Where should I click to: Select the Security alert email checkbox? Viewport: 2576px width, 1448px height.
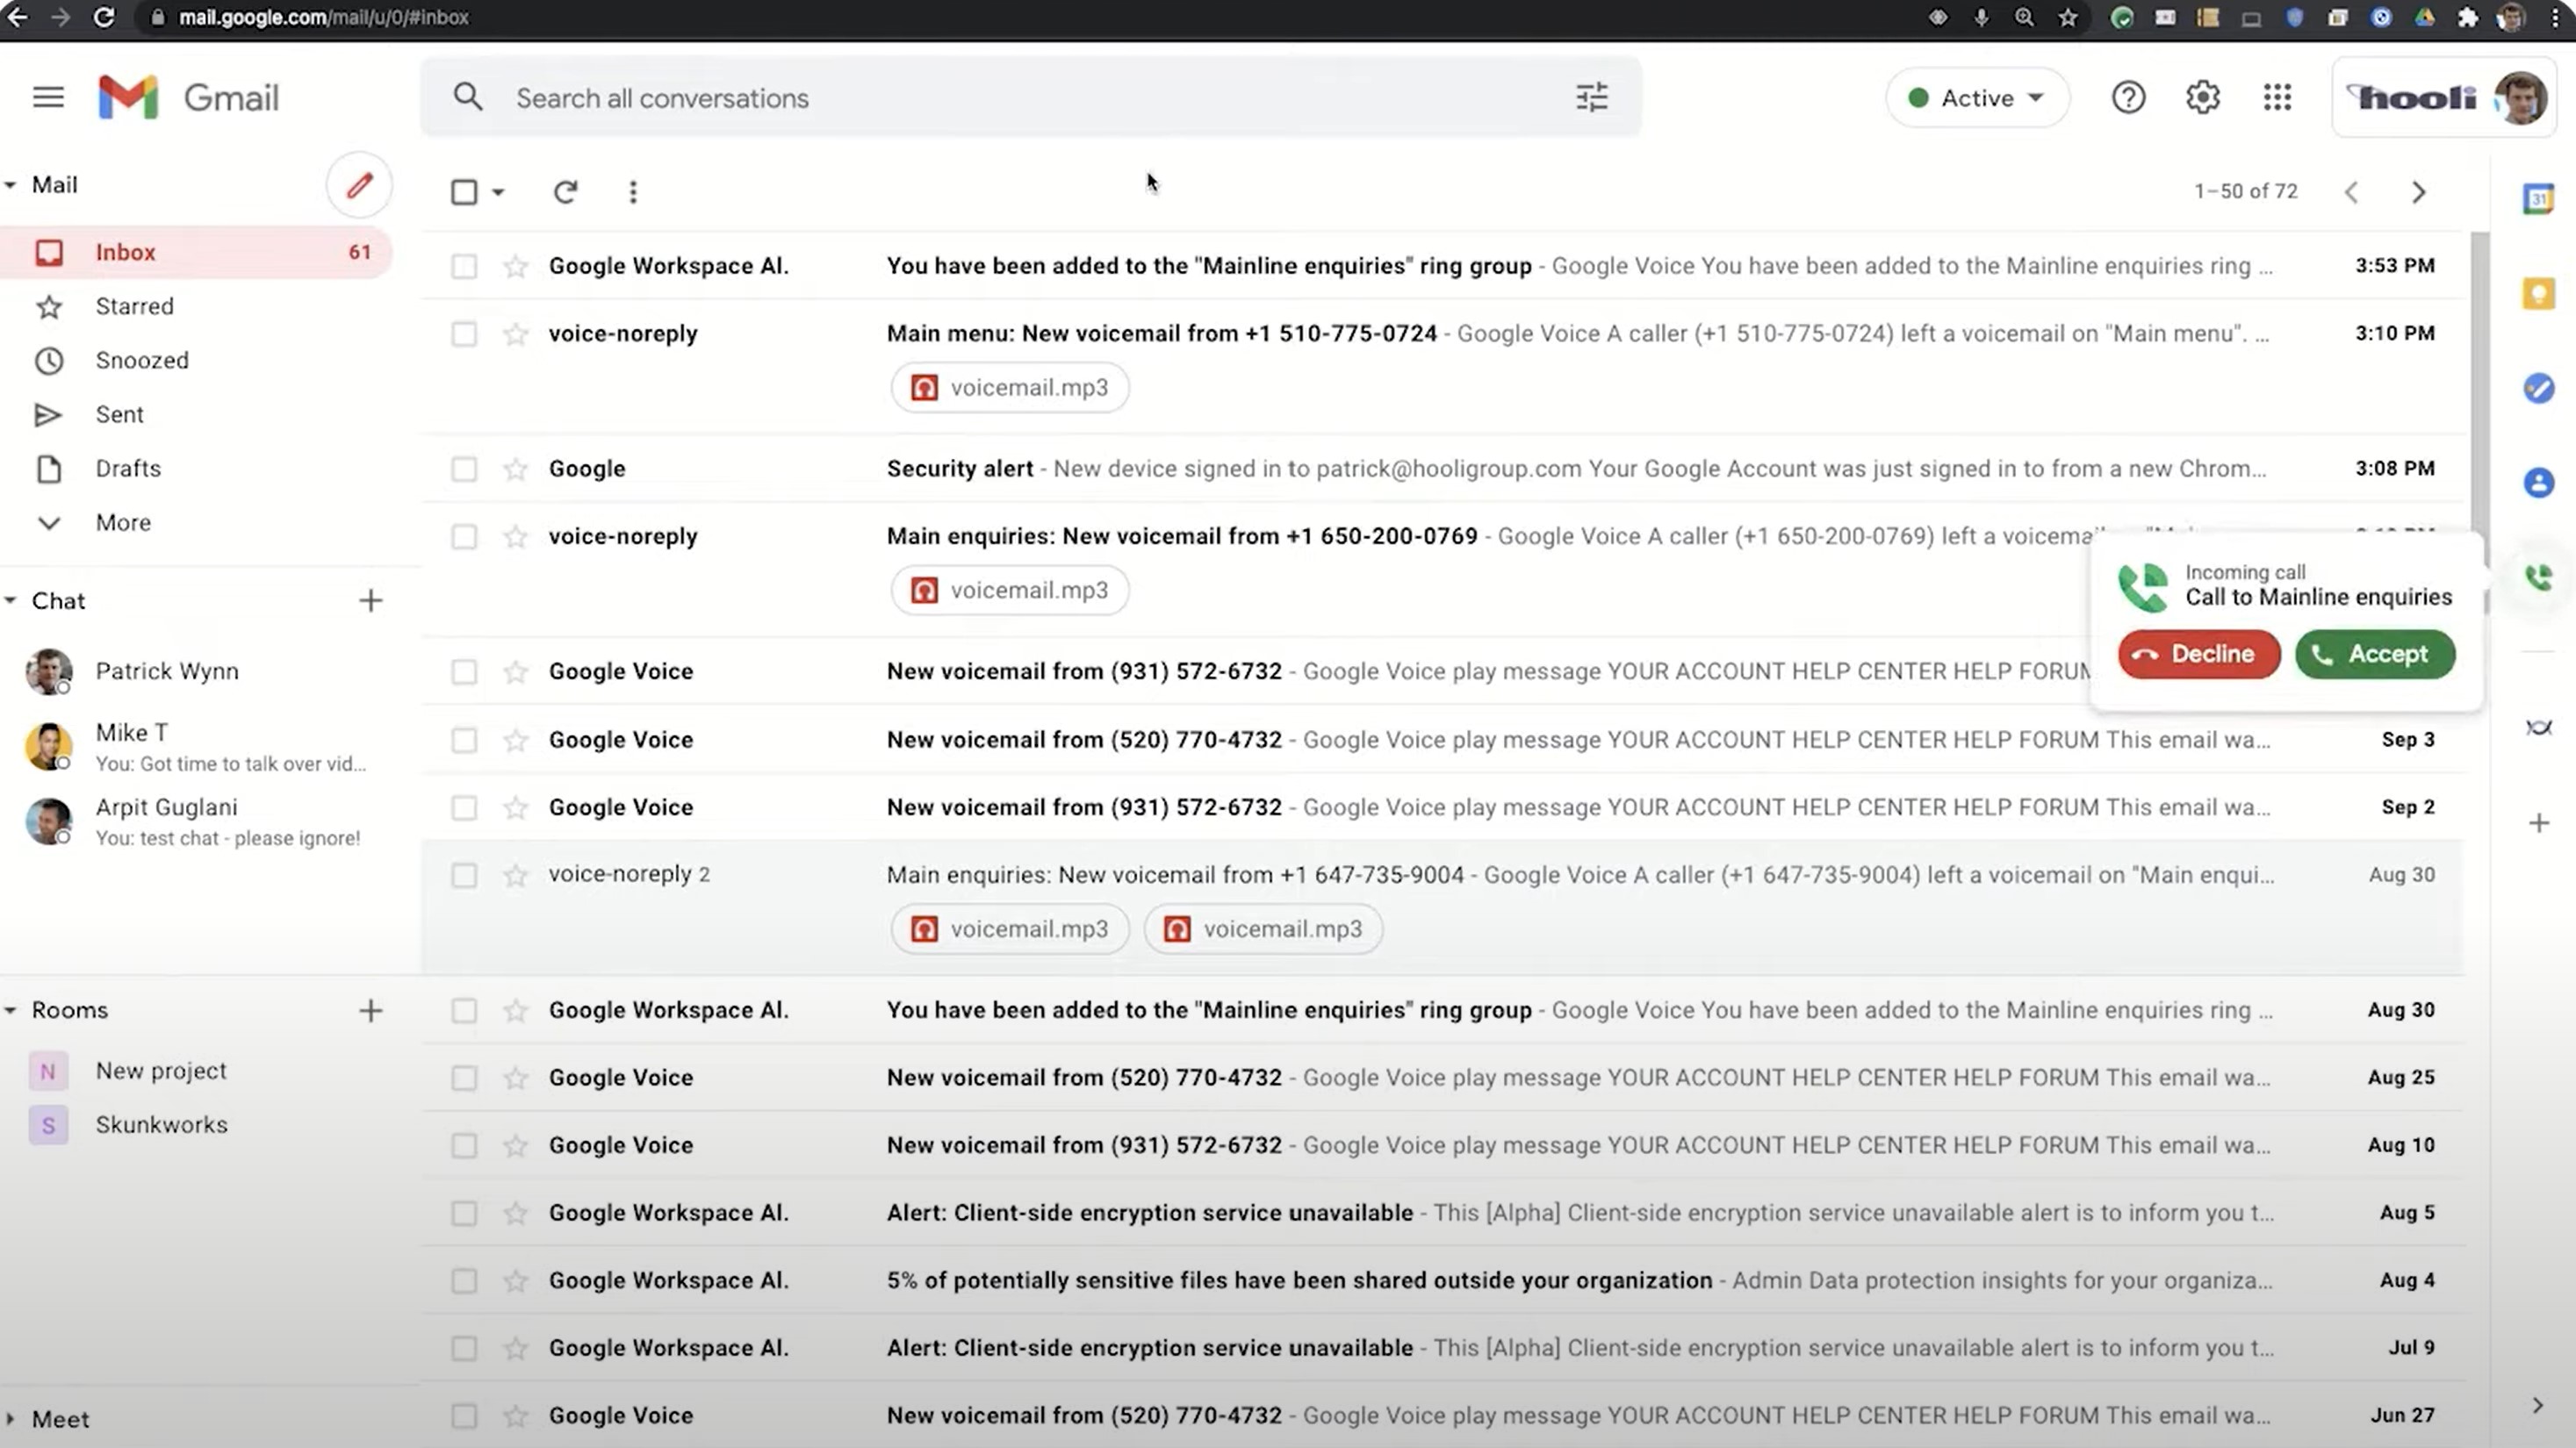point(464,469)
